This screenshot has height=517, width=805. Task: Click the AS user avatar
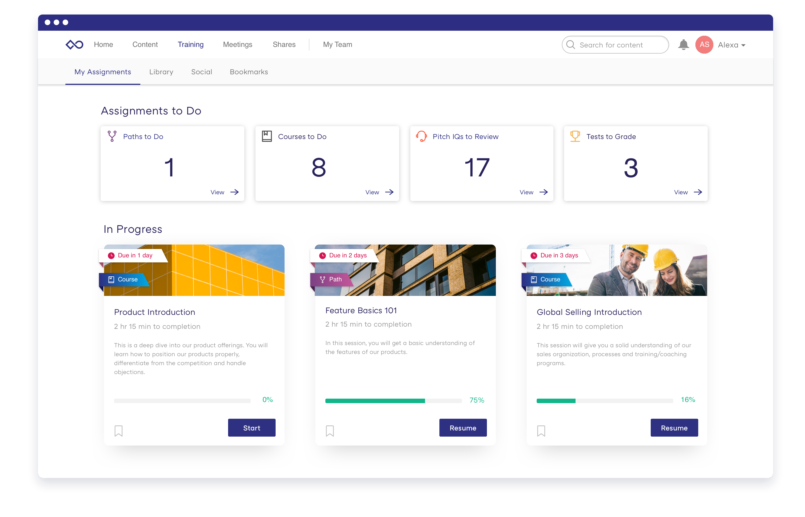tap(704, 45)
